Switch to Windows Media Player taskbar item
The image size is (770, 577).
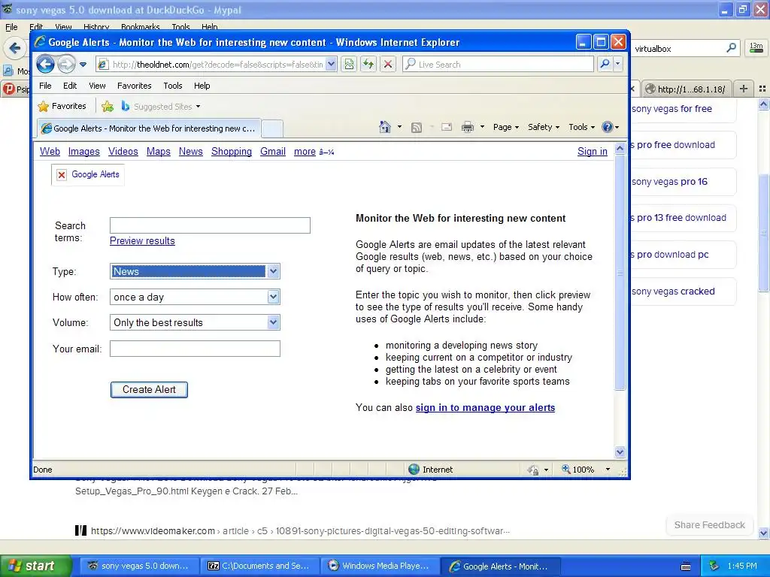point(379,566)
